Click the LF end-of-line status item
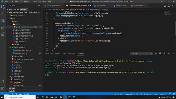This screenshot has width=176, height=99. (x=141, y=94)
